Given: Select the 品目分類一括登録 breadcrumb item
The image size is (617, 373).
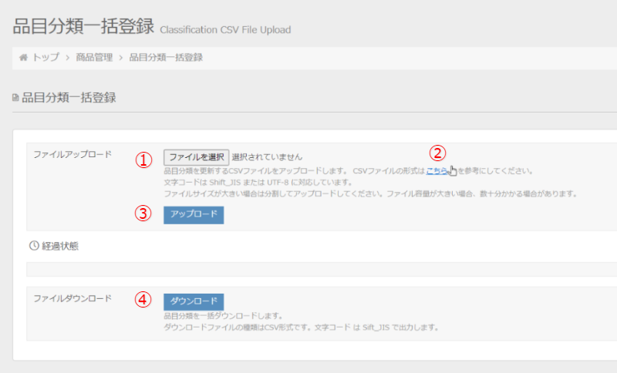Looking at the screenshot, I should click(166, 58).
